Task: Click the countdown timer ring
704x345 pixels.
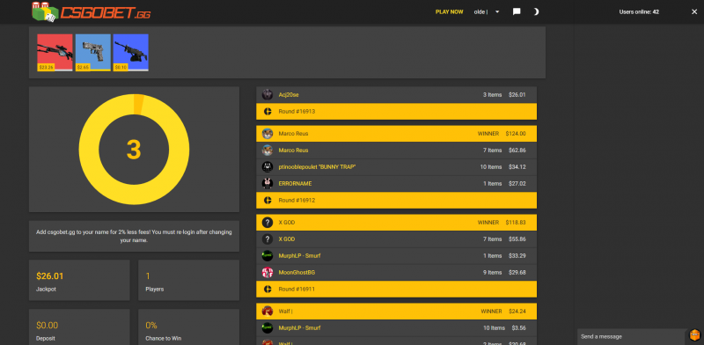Action: tap(134, 149)
